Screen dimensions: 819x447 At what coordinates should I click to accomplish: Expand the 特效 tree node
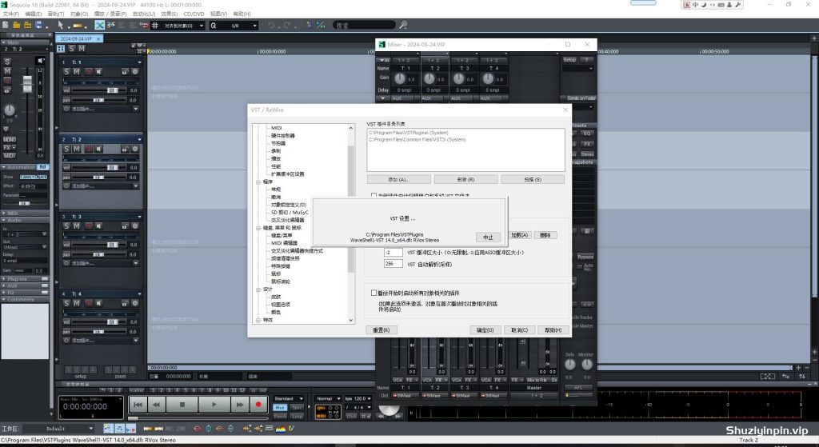[258, 320]
